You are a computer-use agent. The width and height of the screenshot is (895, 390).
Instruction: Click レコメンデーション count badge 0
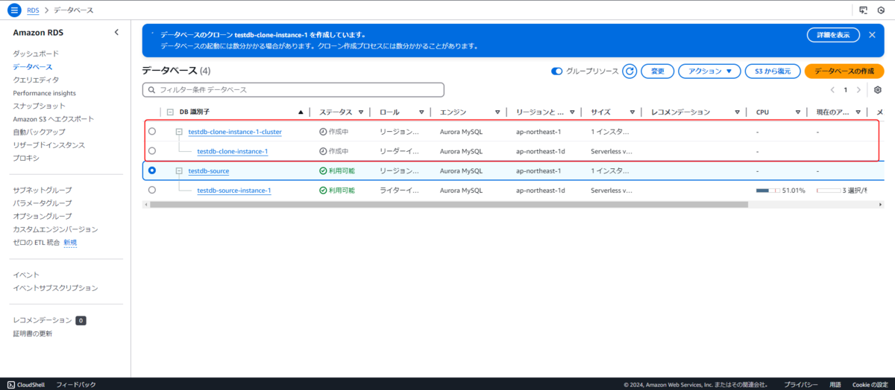(81, 321)
